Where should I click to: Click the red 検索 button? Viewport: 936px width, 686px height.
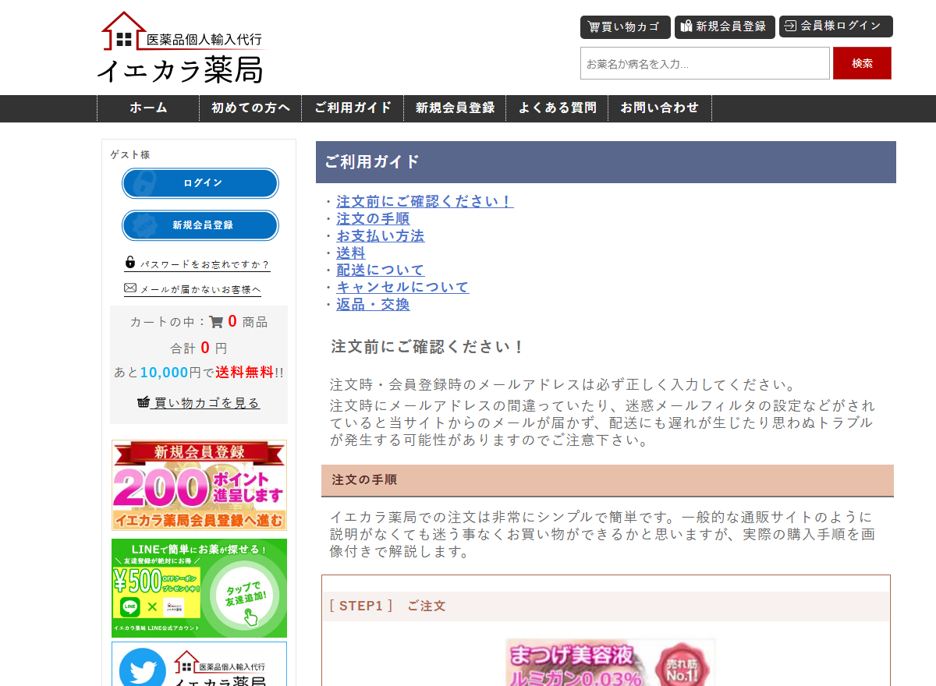click(x=862, y=63)
